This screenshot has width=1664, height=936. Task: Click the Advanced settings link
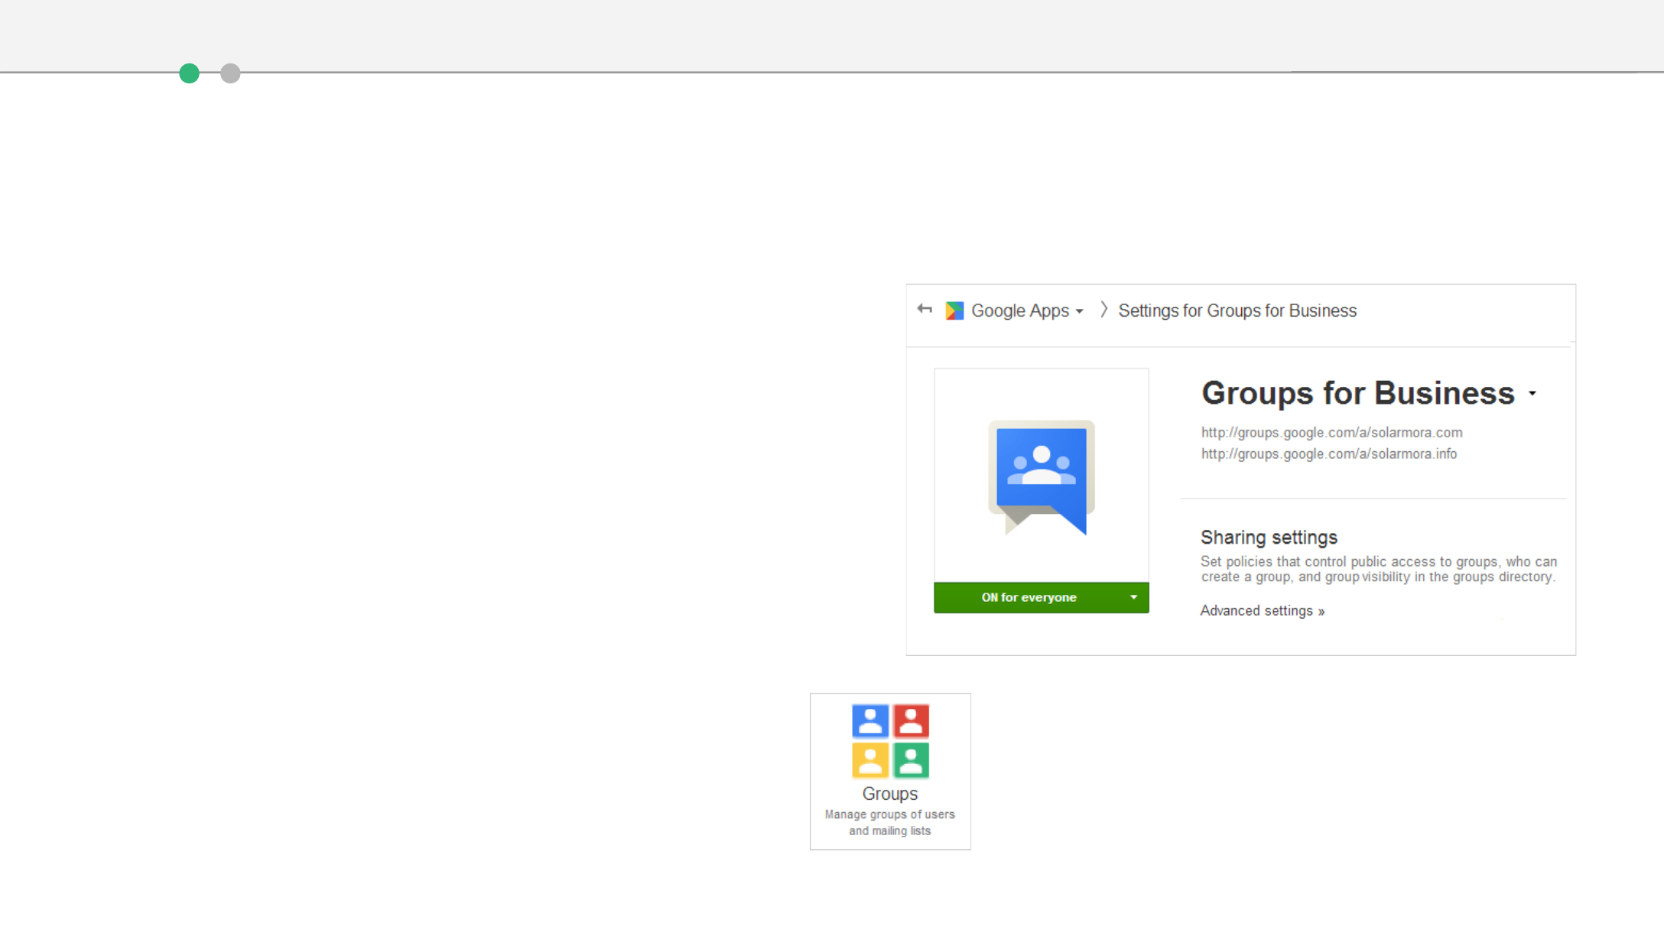click(x=1262, y=610)
